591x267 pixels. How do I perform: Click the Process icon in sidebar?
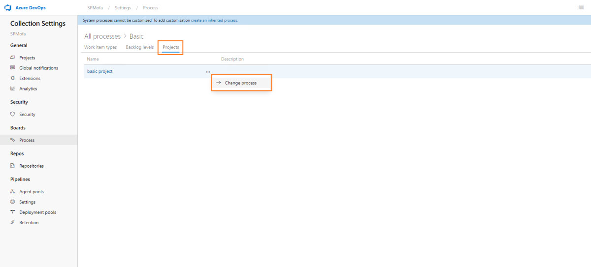pyautogui.click(x=13, y=140)
